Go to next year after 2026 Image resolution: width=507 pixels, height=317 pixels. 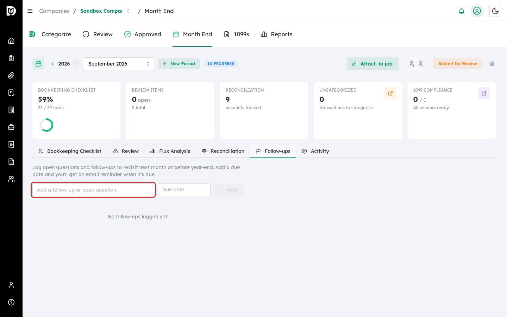coord(76,64)
